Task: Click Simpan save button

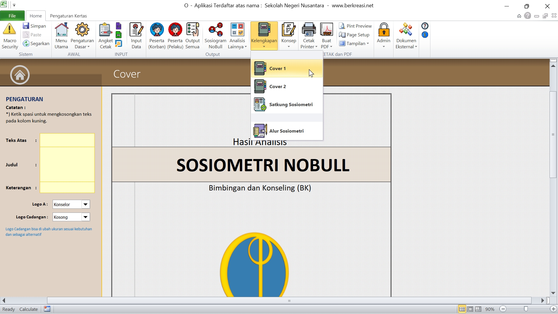Action: pyautogui.click(x=35, y=26)
